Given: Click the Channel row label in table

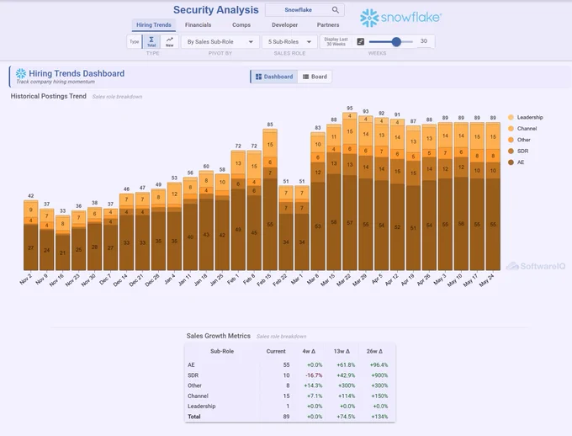Looking at the screenshot, I should 198,396.
